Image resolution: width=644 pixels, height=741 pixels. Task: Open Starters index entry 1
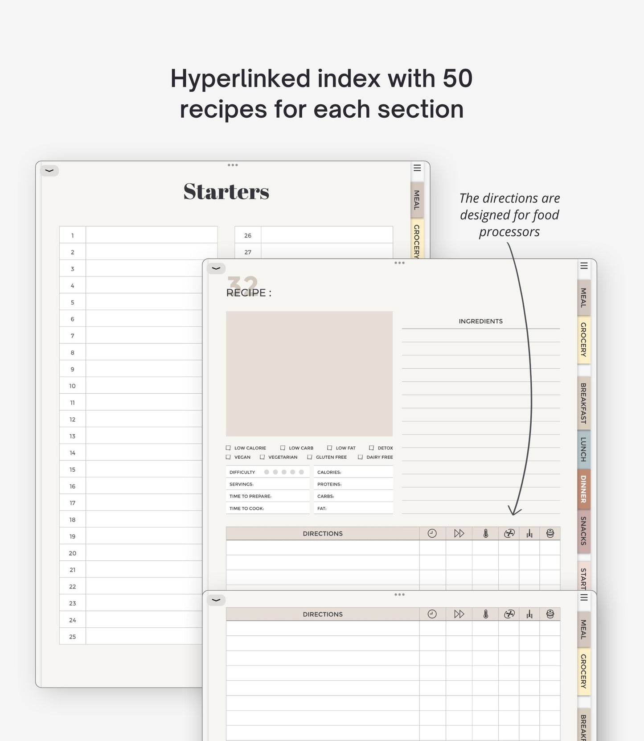click(139, 235)
